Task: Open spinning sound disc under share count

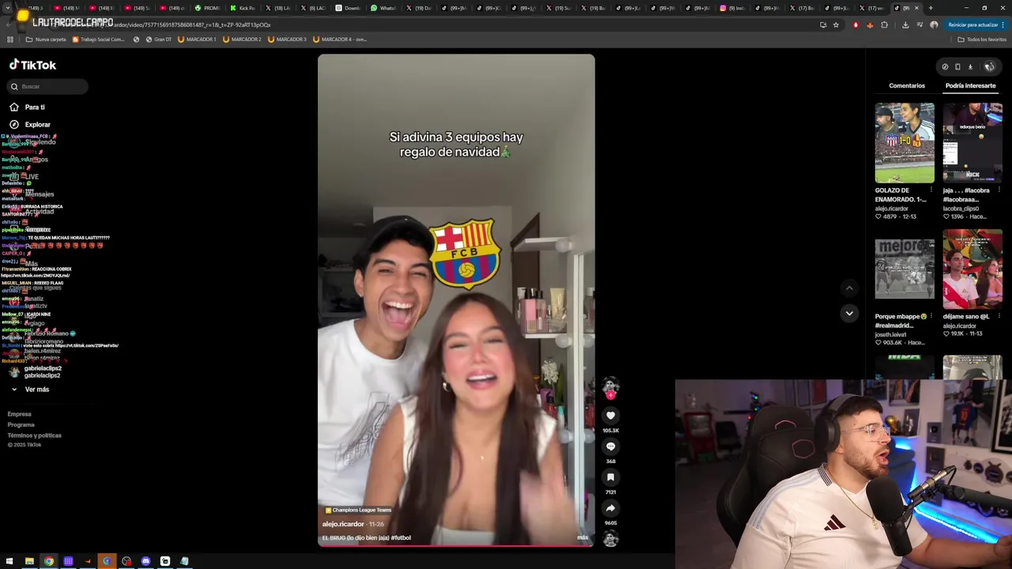Action: (610, 539)
